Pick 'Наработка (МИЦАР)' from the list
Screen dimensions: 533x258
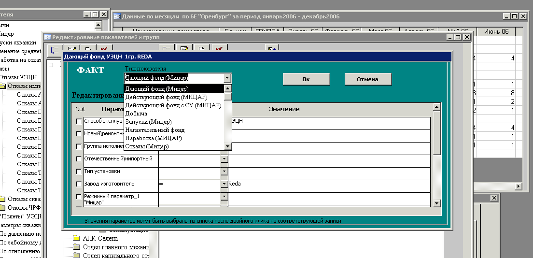(174, 138)
